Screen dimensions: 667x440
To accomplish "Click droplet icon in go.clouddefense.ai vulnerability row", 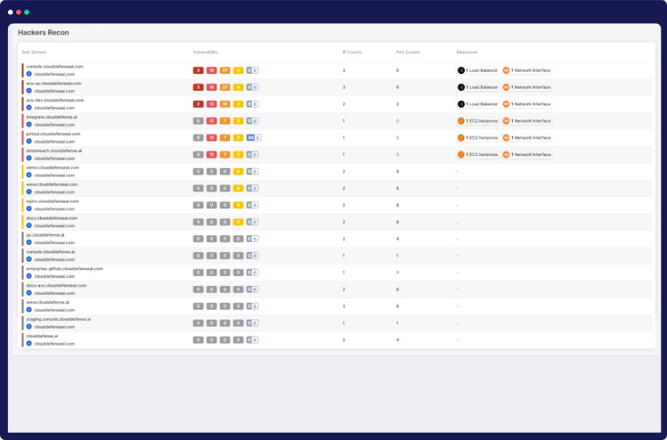I will (255, 238).
